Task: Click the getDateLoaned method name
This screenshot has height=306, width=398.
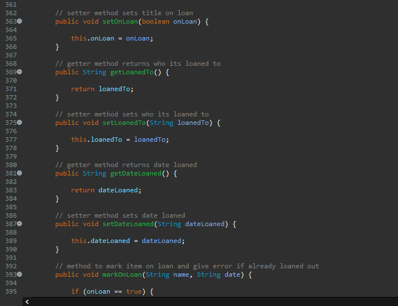Action: pyautogui.click(x=136, y=173)
